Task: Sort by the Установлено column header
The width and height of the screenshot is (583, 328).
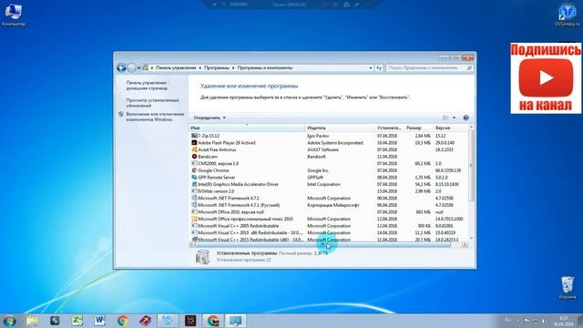Action: [x=389, y=128]
